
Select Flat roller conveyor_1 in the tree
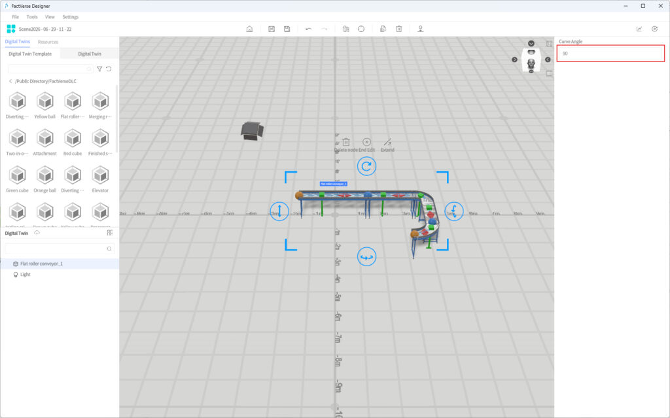click(x=60, y=264)
